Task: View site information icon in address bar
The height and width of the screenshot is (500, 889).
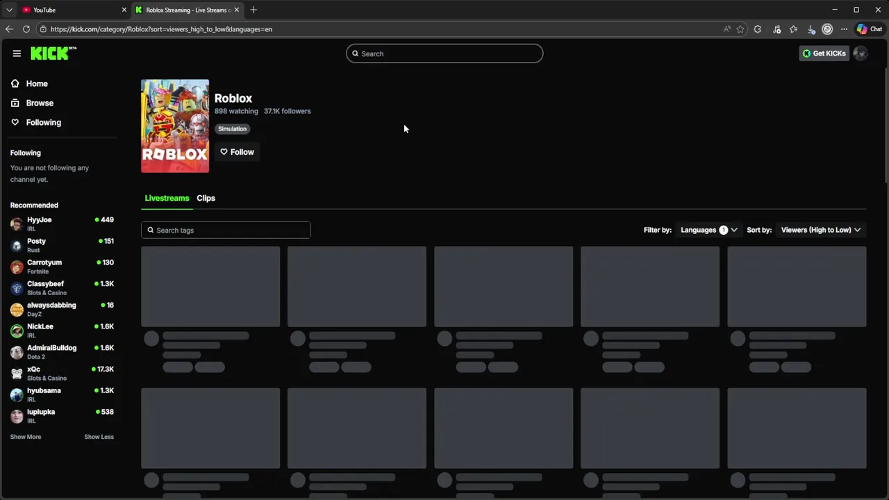Action: (x=43, y=29)
